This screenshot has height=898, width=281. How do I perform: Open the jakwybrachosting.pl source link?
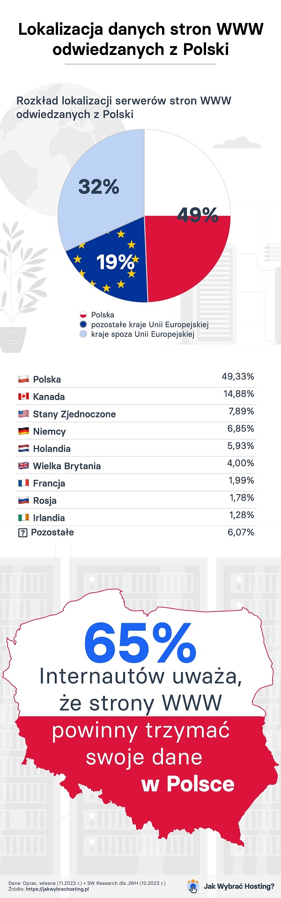click(x=58, y=889)
